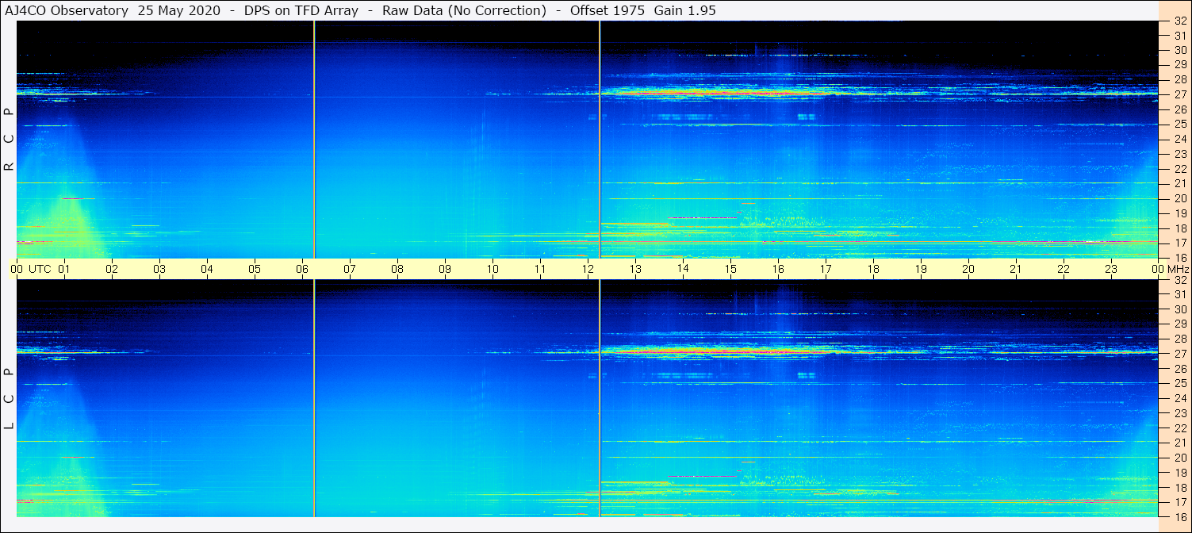The image size is (1192, 533).
Task: Select the 'Gain 1.95' value in header
Action: pyautogui.click(x=684, y=10)
